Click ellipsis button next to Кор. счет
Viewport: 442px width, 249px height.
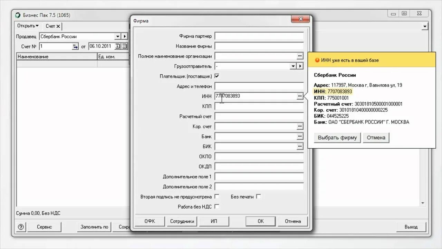pyautogui.click(x=300, y=127)
